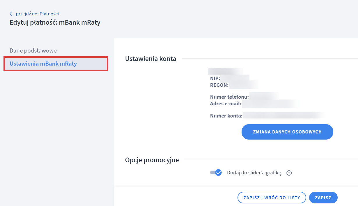The width and height of the screenshot is (358, 206).
Task: Select the Ustawienia mBank mRaty tab
Action: 43,64
